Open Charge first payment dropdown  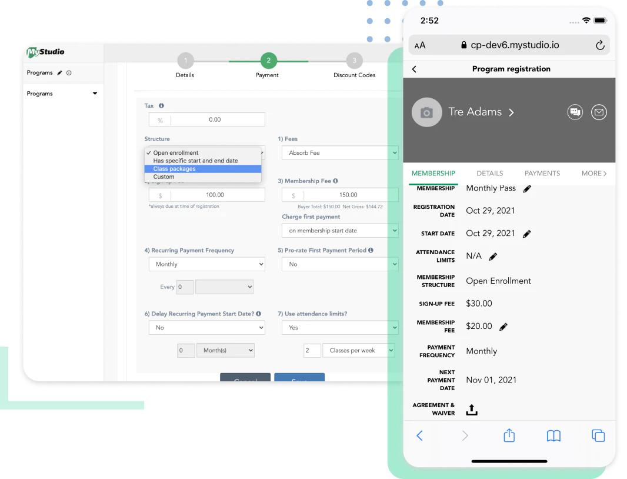(341, 231)
